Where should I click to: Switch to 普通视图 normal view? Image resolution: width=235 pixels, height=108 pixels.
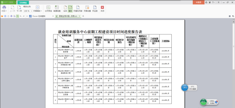click(57, 9)
